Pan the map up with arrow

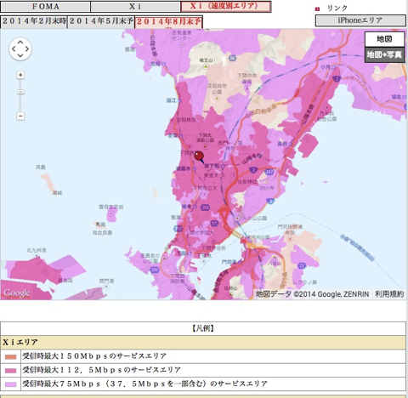click(x=20, y=43)
